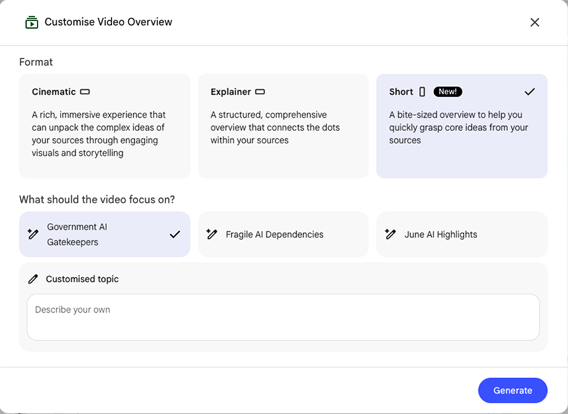Close the Customise Video Overview dialog
Image resolution: width=568 pixels, height=414 pixels.
535,22
